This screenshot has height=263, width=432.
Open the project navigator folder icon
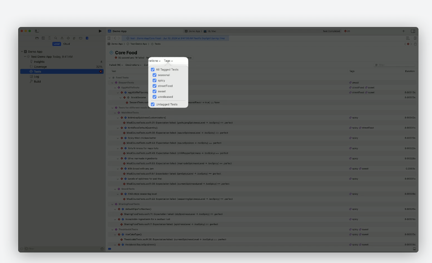[37, 38]
